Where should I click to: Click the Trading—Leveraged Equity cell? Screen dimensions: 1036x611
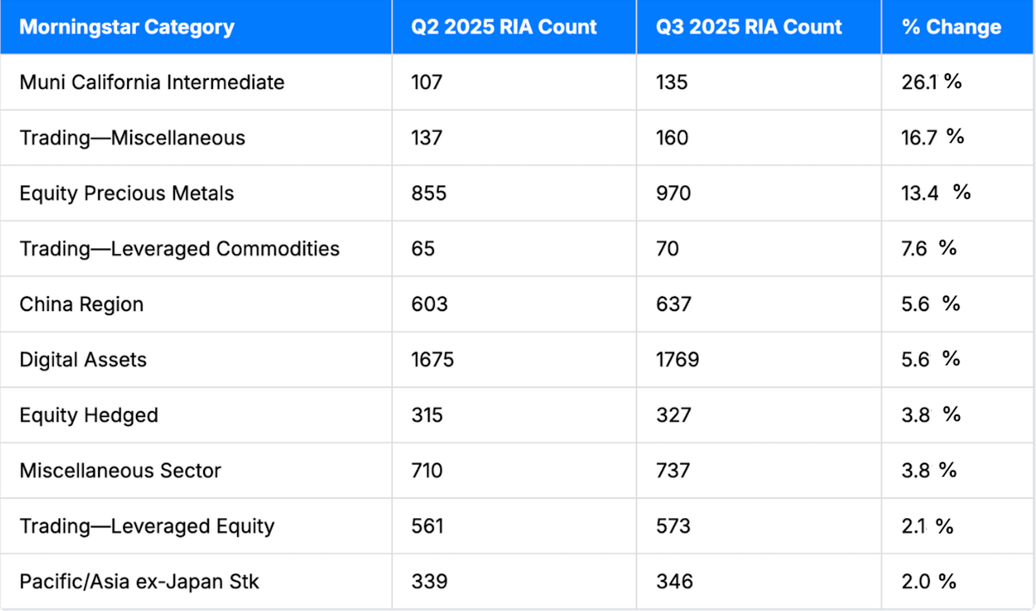147,526
